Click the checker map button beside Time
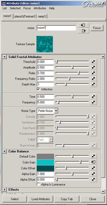Viewport: 107px width, 205px height. point(93,97)
